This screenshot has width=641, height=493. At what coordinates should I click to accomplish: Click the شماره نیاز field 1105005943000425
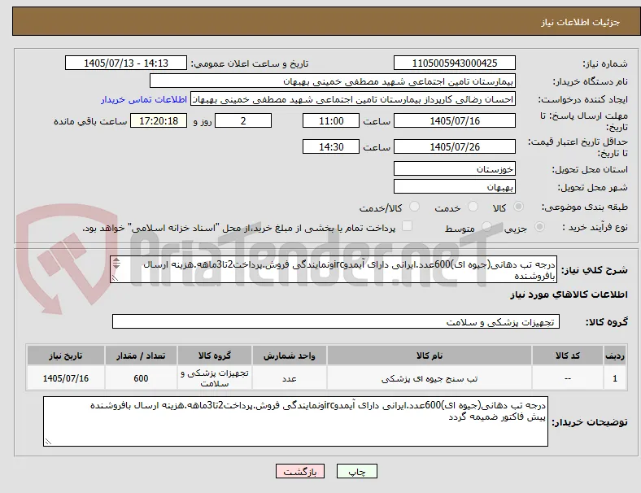tap(454, 63)
